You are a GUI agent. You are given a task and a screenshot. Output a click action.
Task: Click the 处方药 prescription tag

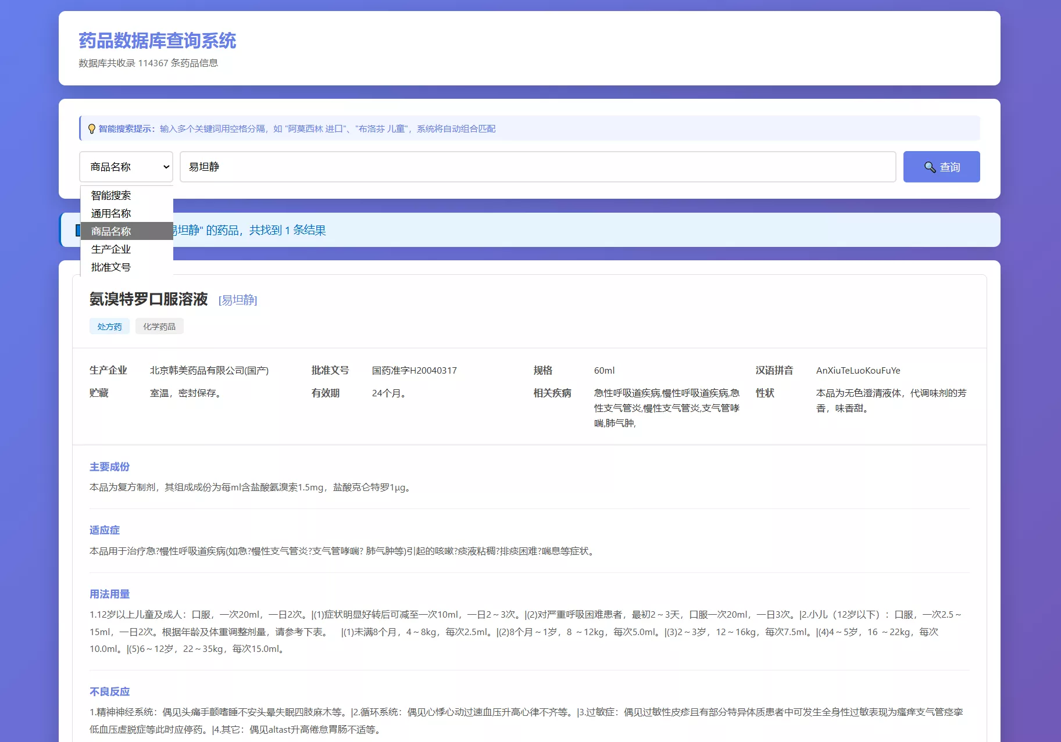tap(109, 326)
